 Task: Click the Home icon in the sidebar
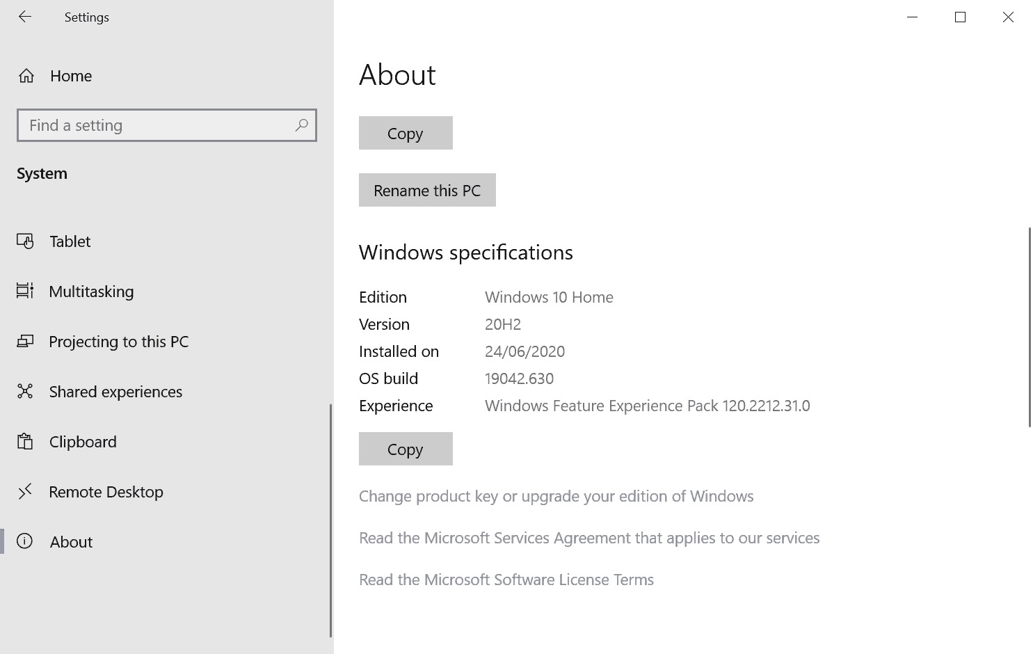[26, 76]
